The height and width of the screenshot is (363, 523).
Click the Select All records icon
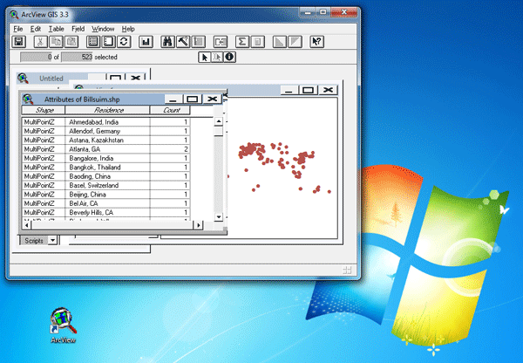93,42
